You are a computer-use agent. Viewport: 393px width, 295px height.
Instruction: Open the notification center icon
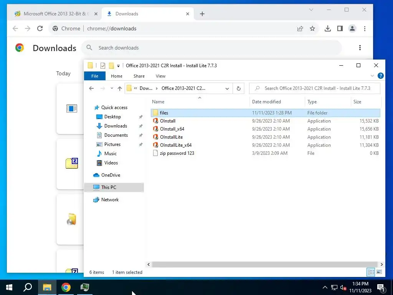[381, 288]
